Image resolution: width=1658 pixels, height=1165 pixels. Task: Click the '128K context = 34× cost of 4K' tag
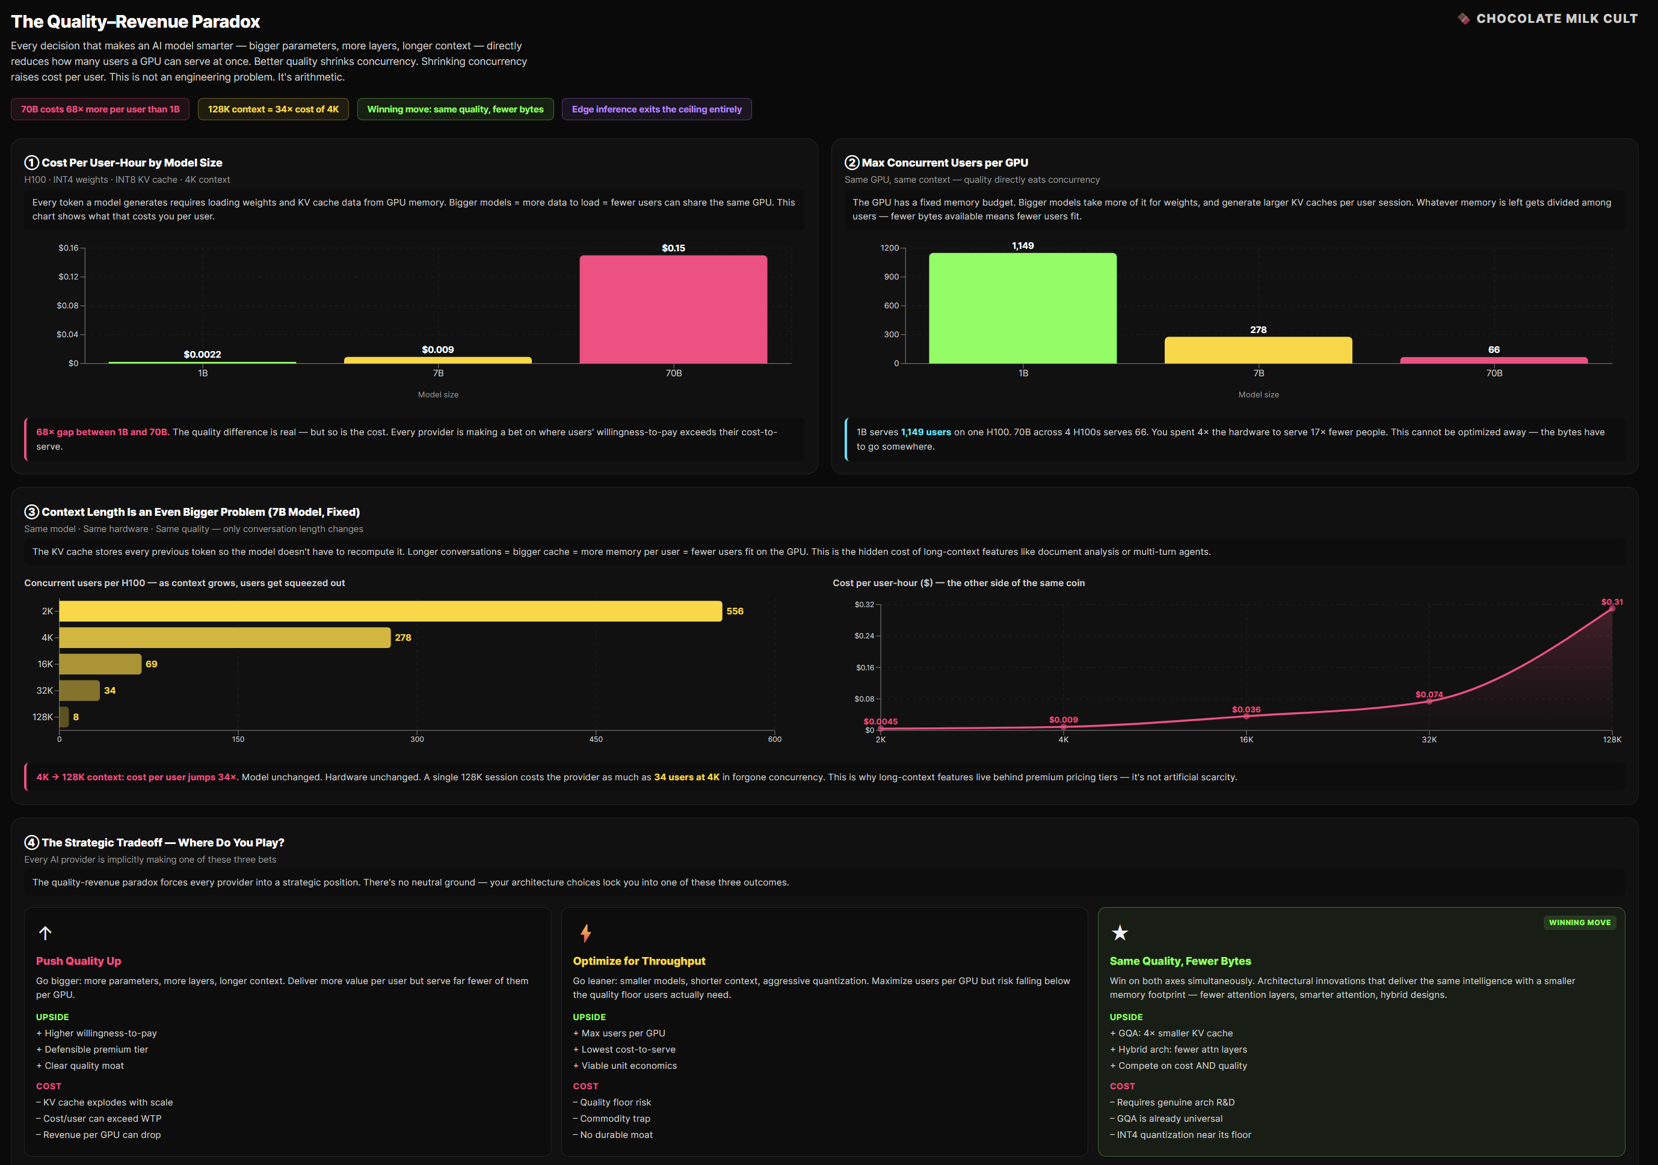tap(273, 109)
